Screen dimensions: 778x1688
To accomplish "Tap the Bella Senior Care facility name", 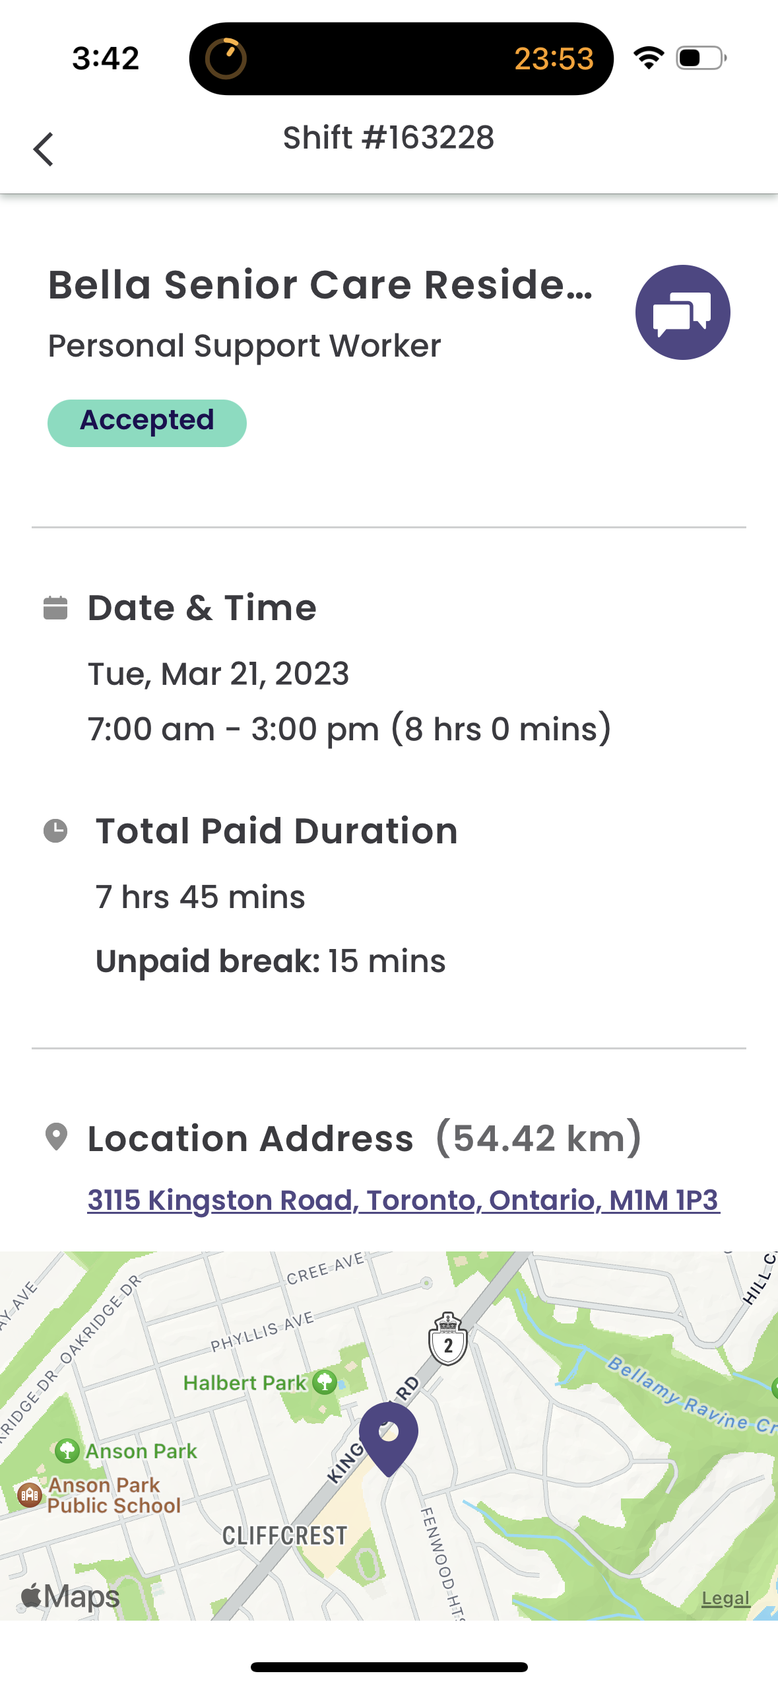I will 321,285.
